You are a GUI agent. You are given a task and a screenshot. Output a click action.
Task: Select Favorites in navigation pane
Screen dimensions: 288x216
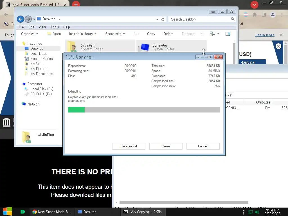point(35,43)
